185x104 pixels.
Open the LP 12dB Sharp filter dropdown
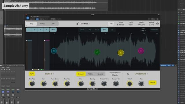click(141, 74)
